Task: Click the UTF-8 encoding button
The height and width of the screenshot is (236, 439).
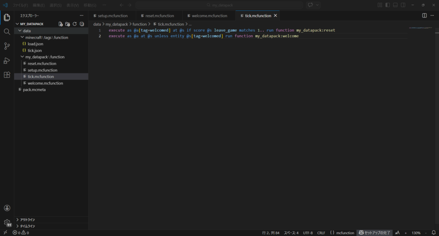Action: click(308, 233)
